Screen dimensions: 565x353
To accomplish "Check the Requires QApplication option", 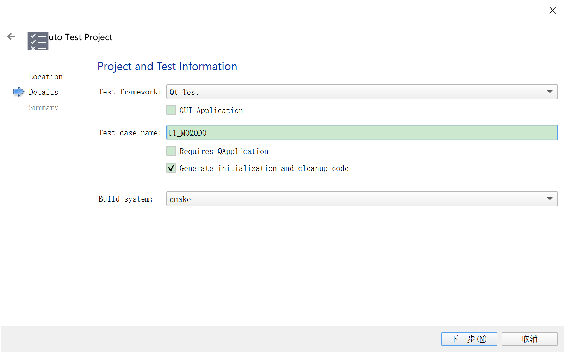I will (x=171, y=151).
